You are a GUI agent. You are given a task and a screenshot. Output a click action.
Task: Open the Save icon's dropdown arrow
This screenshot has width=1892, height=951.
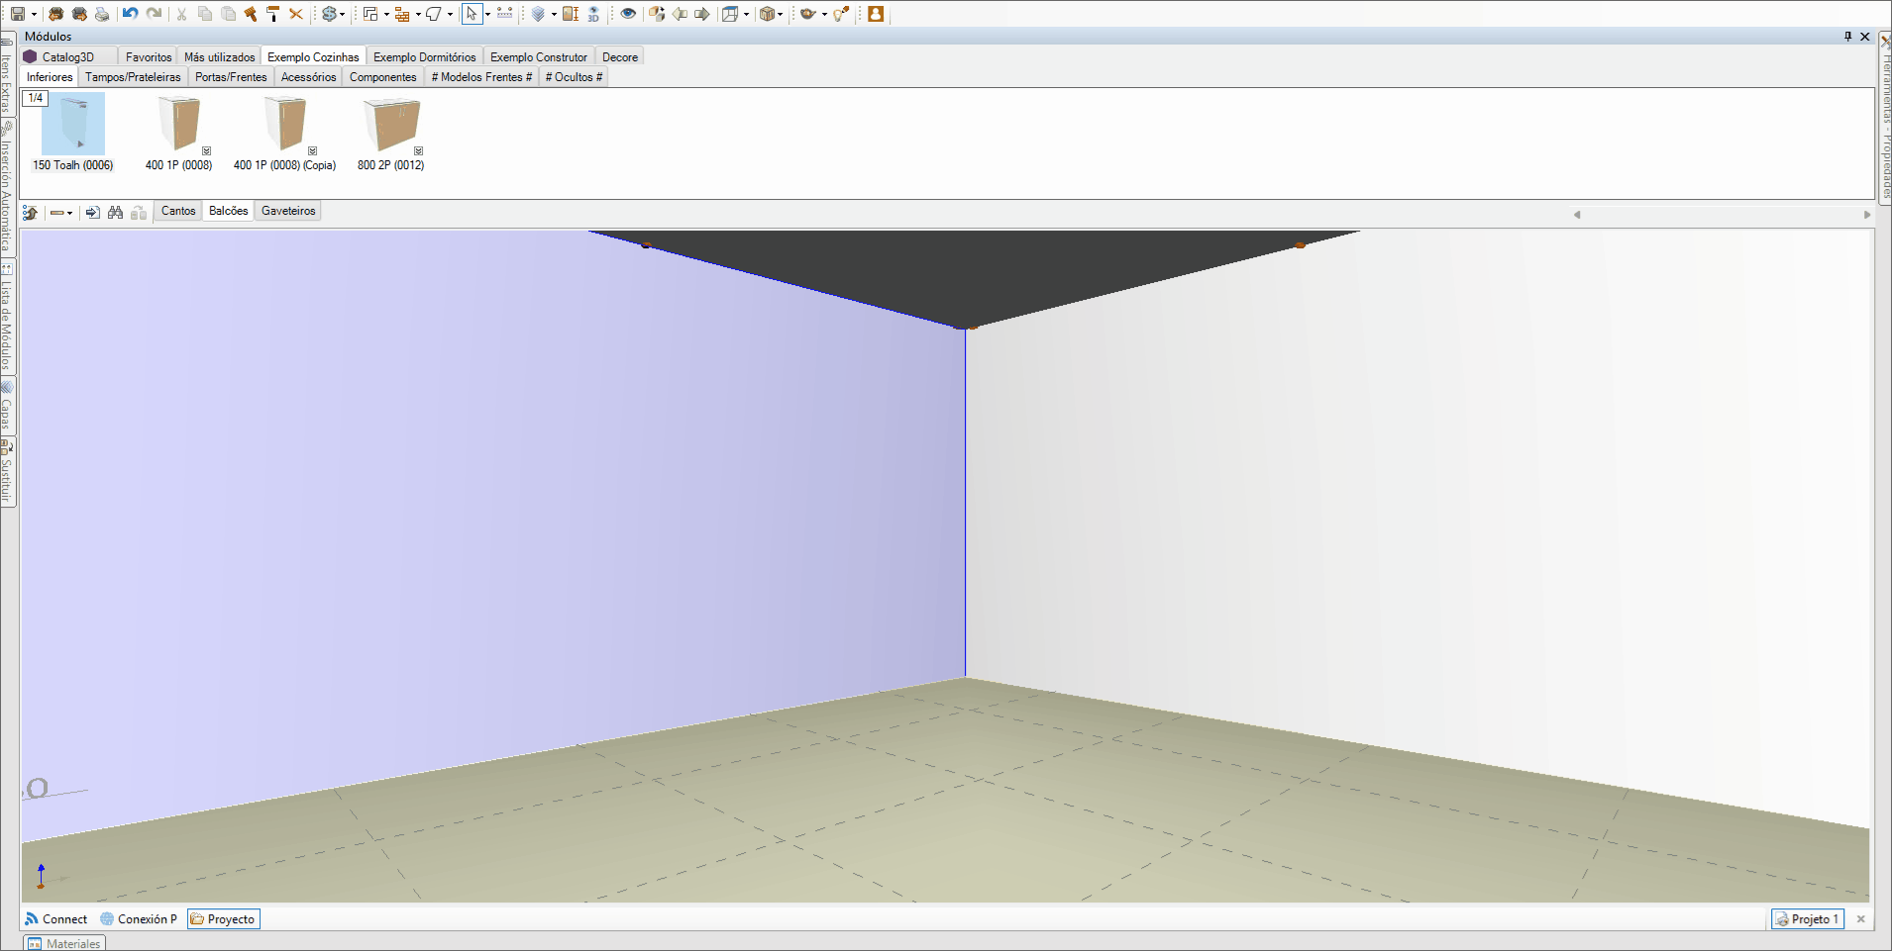pyautogui.click(x=34, y=14)
